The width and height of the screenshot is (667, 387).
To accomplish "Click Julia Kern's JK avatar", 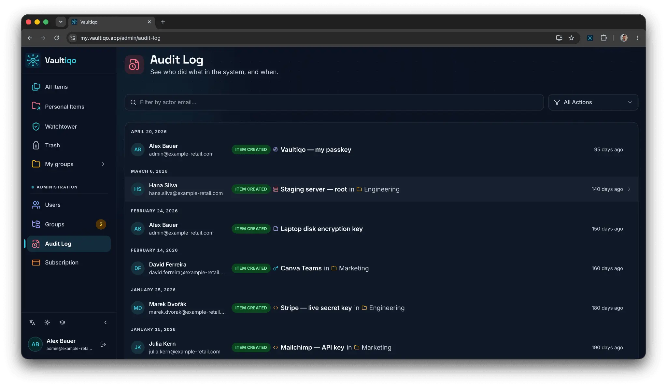I will click(138, 348).
